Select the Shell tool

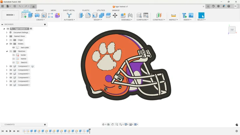pos(95,15)
